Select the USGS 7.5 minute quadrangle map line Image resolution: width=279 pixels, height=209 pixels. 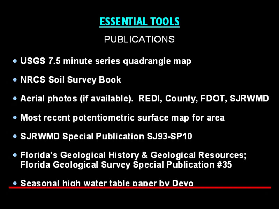pyautogui.click(x=106, y=61)
